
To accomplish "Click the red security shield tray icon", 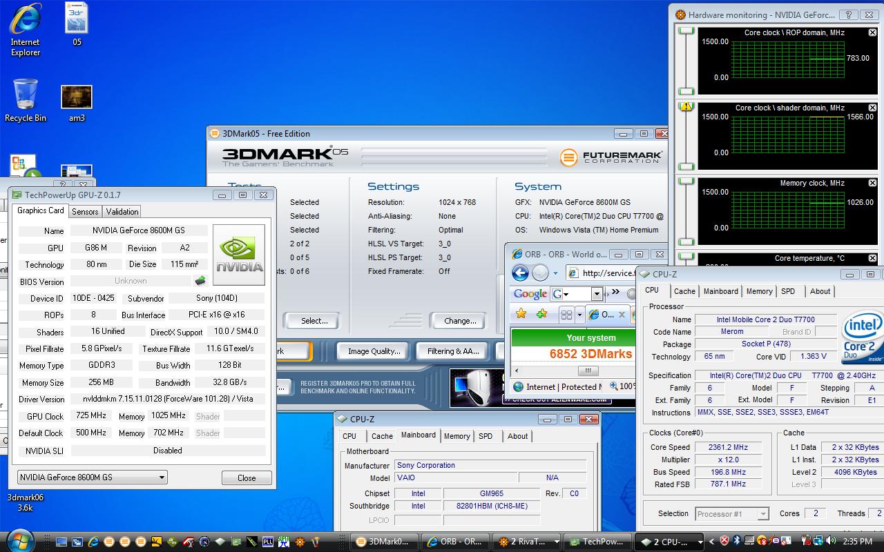I will pos(724,541).
